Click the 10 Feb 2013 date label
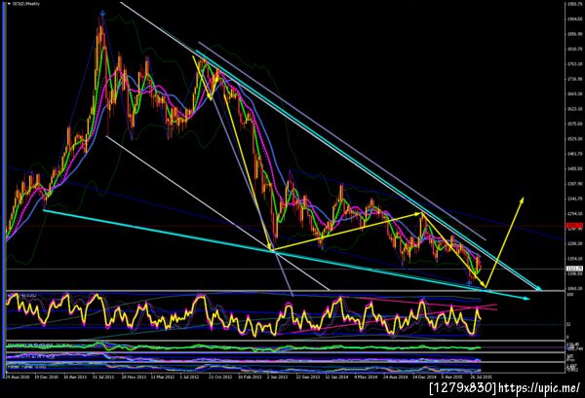The image size is (585, 398). (250, 377)
